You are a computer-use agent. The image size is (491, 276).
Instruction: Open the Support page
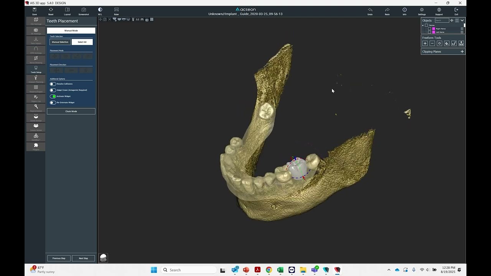[x=439, y=11]
